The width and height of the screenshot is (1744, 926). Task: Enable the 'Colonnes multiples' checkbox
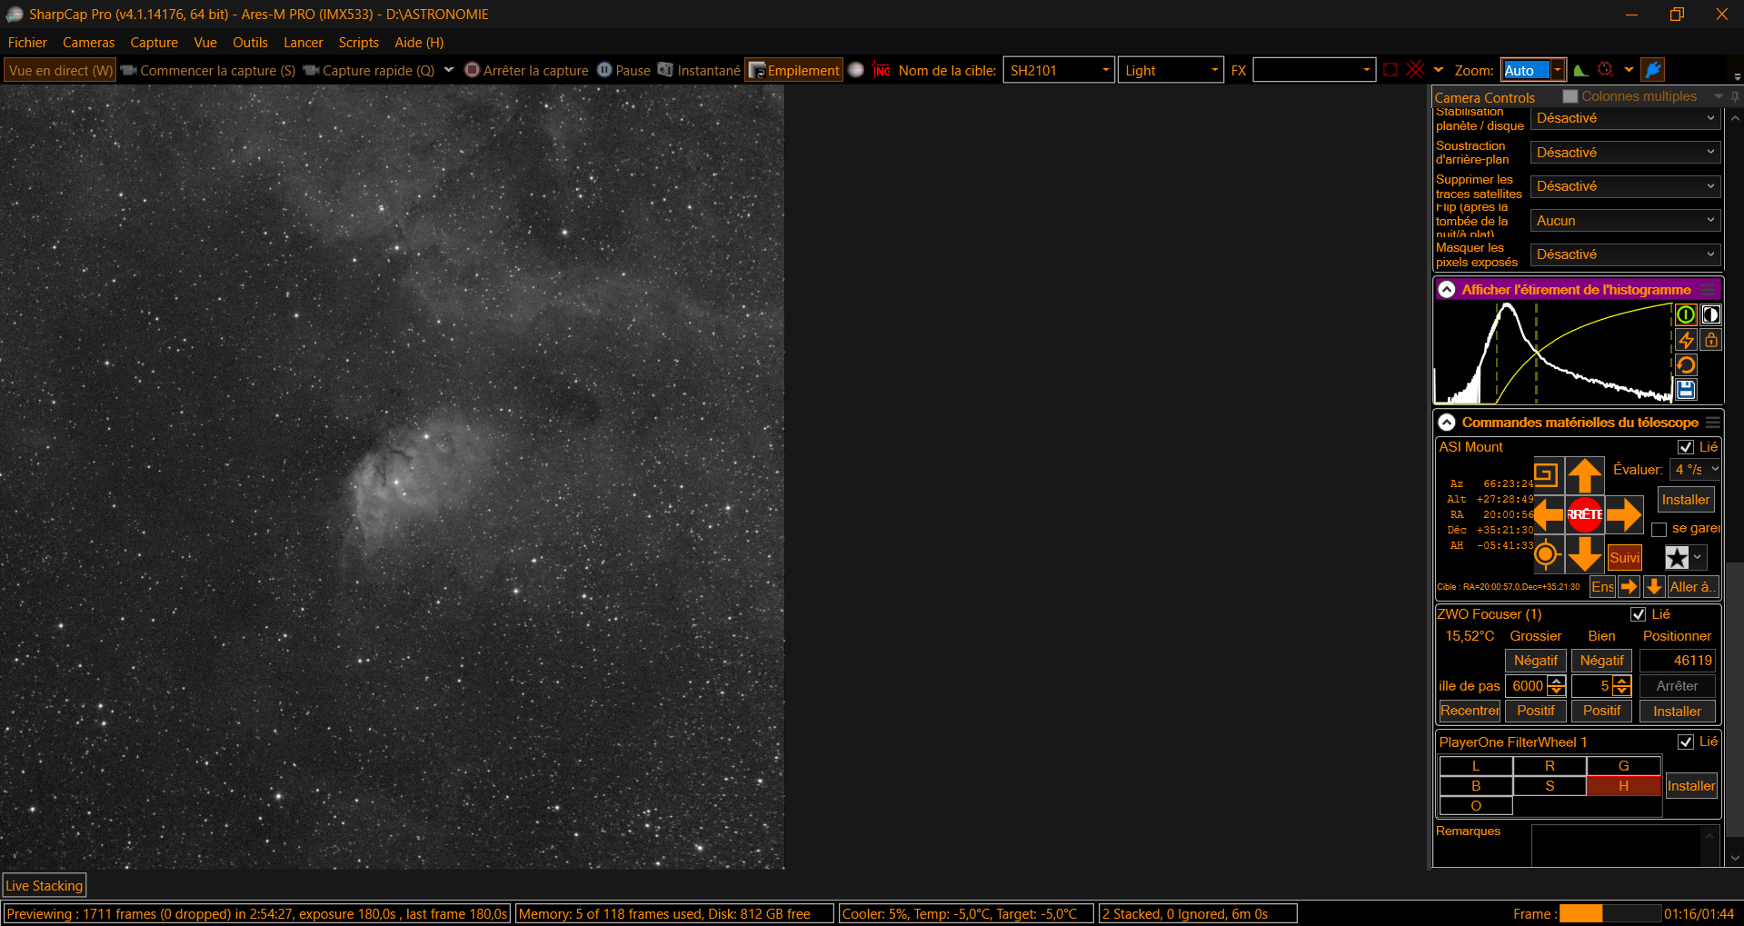coord(1570,96)
